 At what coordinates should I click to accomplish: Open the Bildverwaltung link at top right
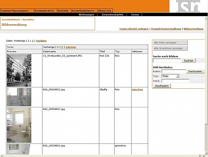click(x=194, y=29)
